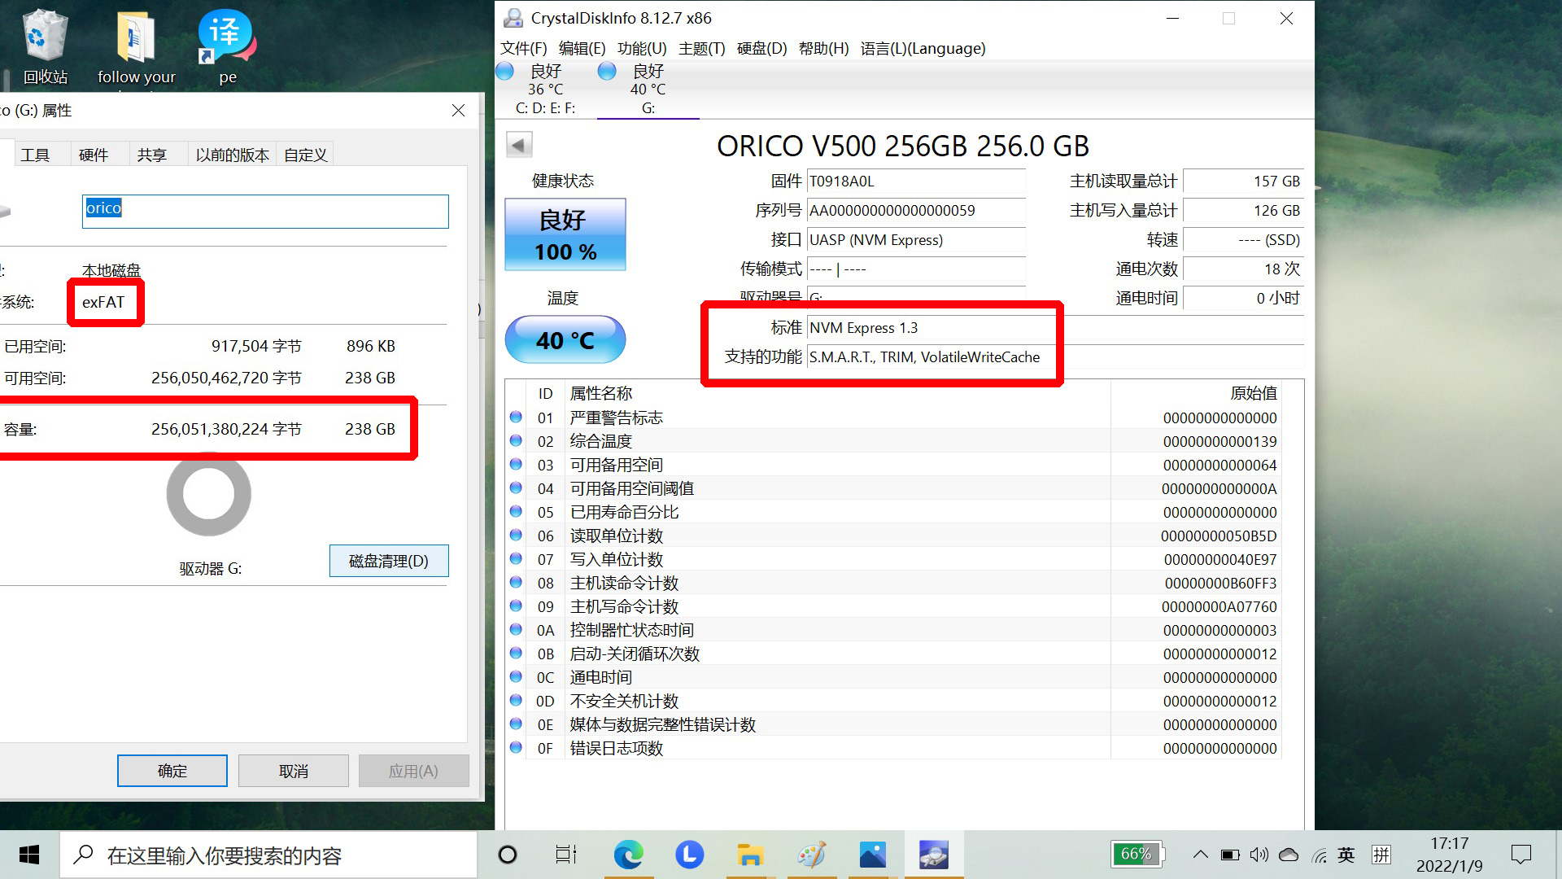Click the UASP (NVM Express) interface field
The image size is (1562, 879).
click(x=916, y=240)
